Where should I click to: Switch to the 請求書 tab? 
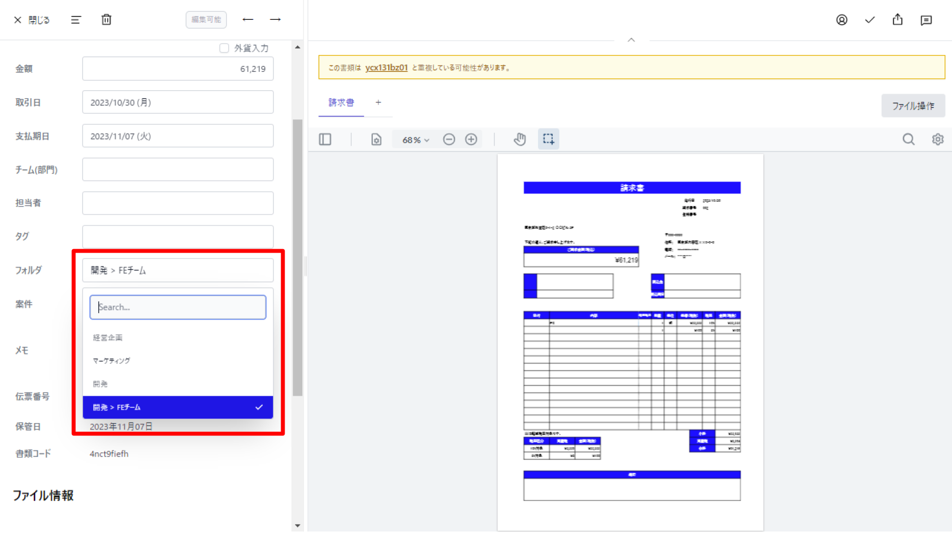[x=341, y=103]
